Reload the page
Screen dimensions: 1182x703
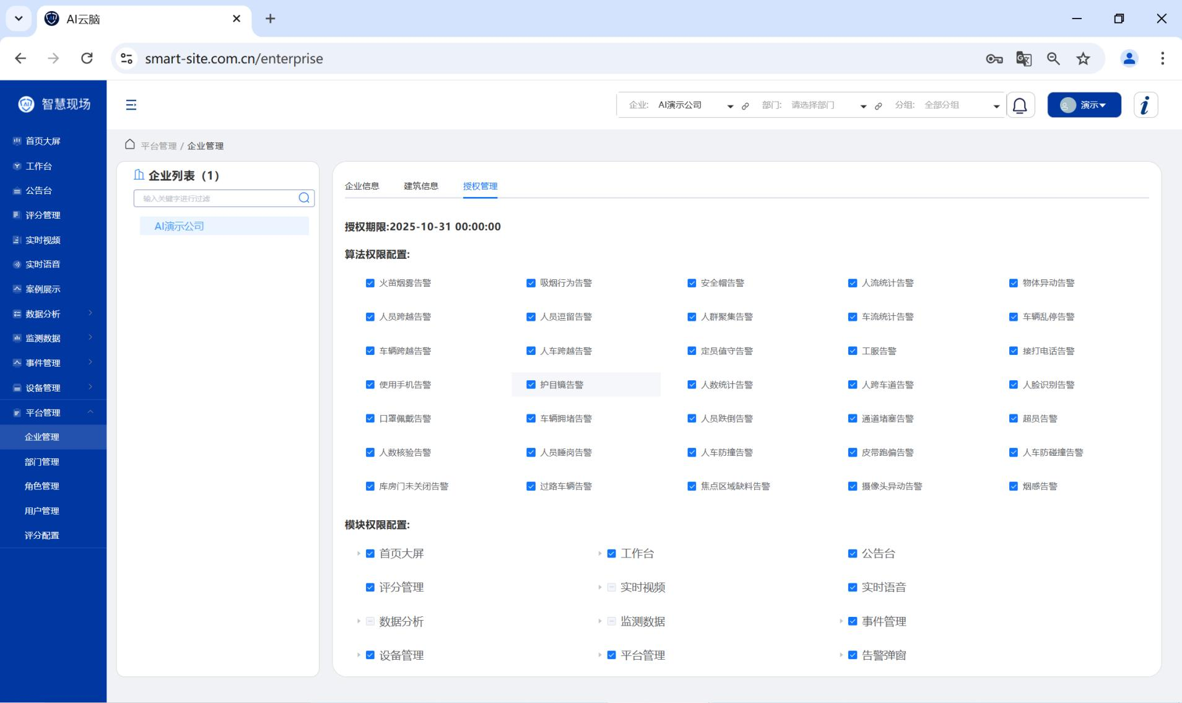[87, 58]
